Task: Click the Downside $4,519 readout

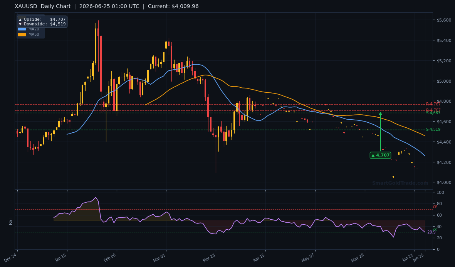Action: [x=42, y=24]
